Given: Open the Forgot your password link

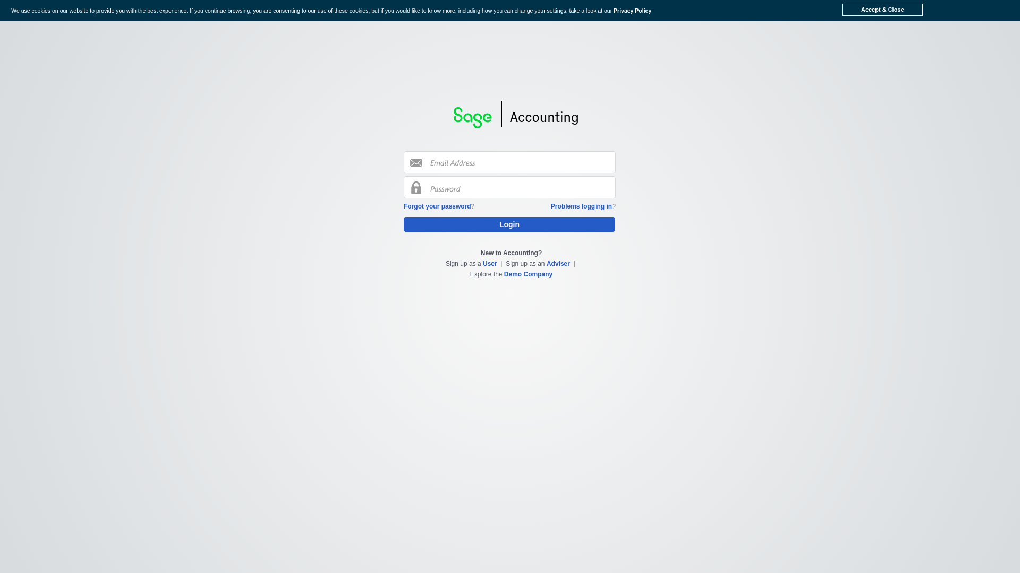Looking at the screenshot, I should pos(437,206).
